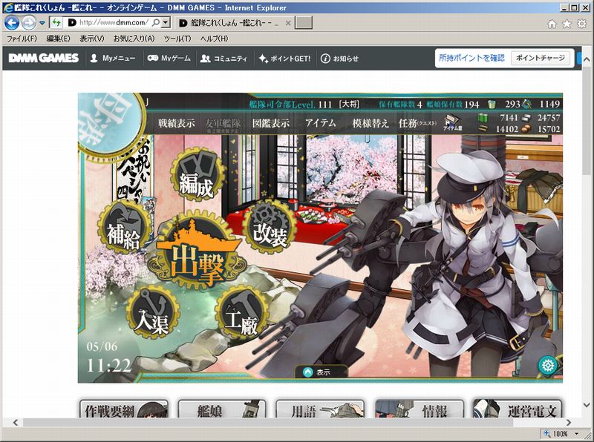Open the ツール(T) menu
The height and width of the screenshot is (442, 594).
coord(177,39)
